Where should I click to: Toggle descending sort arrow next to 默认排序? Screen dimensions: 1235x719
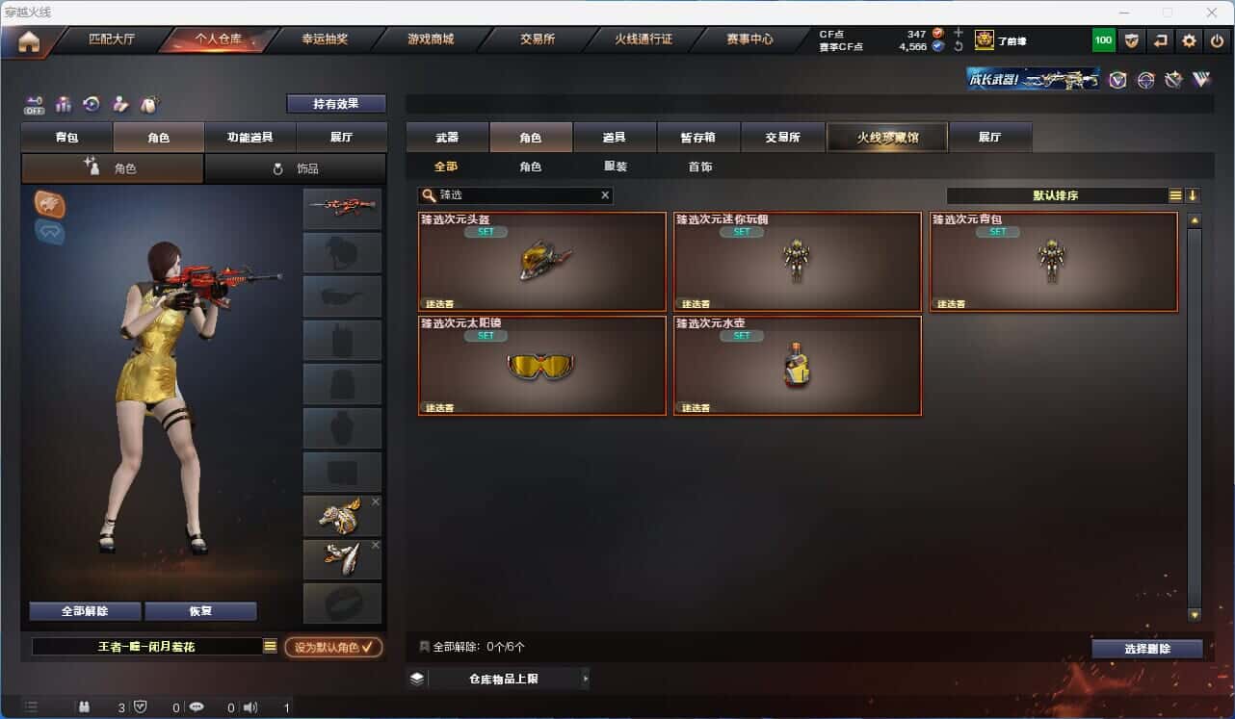pyautogui.click(x=1193, y=195)
